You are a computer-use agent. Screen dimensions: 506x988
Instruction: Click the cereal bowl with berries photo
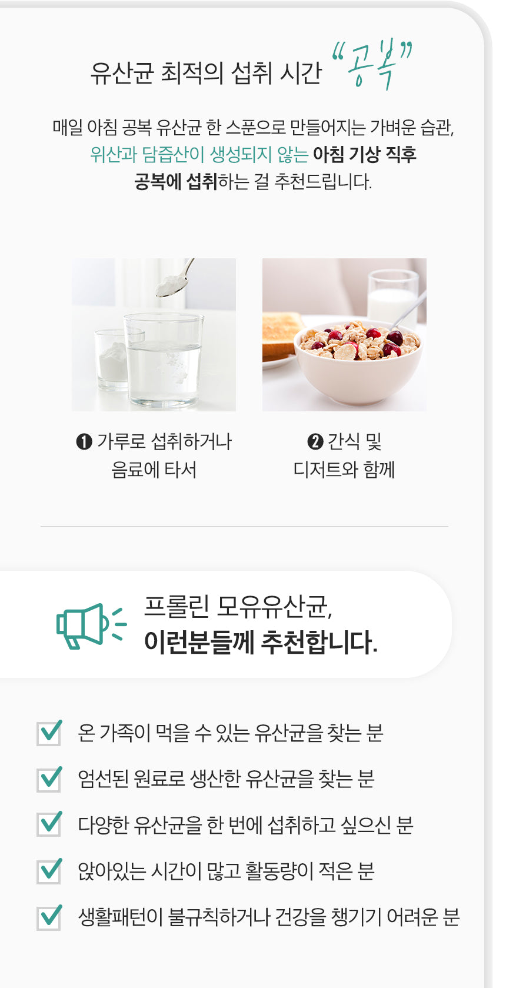click(x=344, y=334)
